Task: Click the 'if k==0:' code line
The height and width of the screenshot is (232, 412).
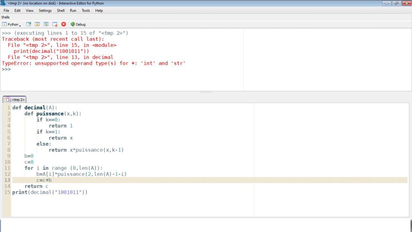Action: coord(49,120)
